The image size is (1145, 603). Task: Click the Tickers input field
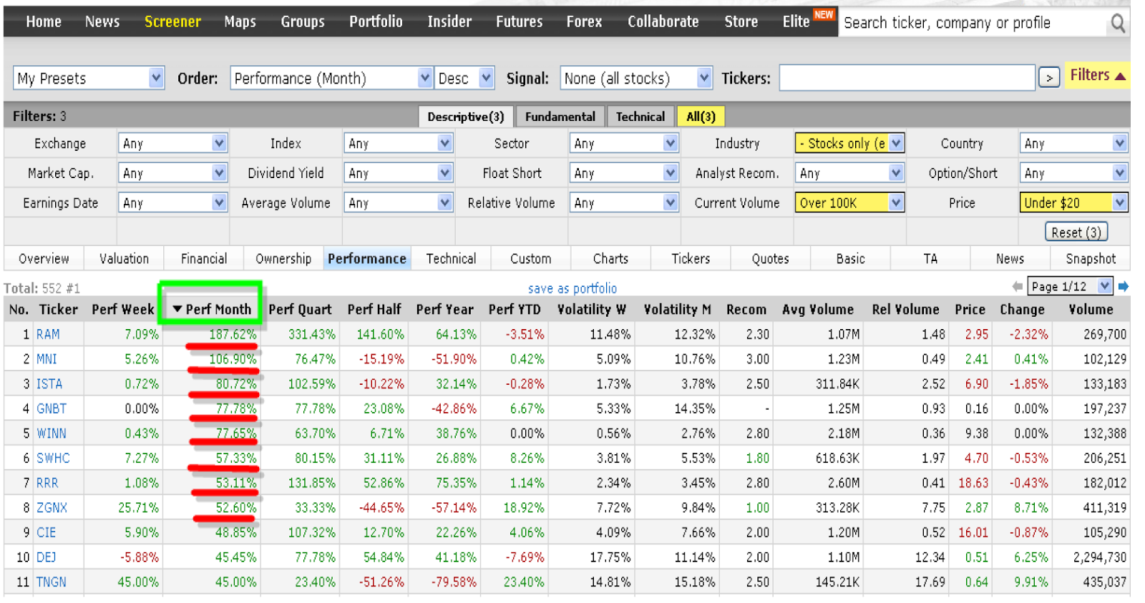[907, 77]
